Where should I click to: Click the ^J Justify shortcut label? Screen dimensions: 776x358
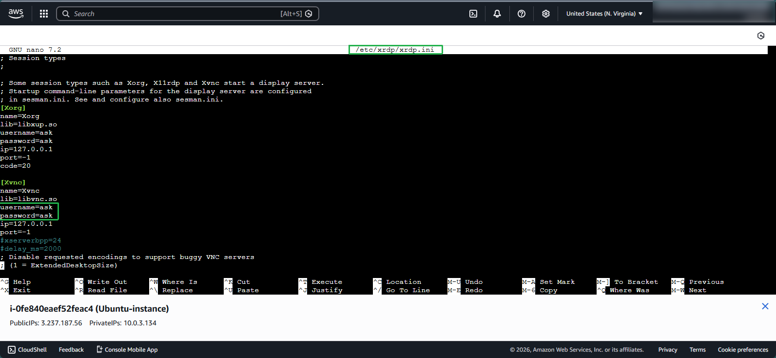pos(320,290)
